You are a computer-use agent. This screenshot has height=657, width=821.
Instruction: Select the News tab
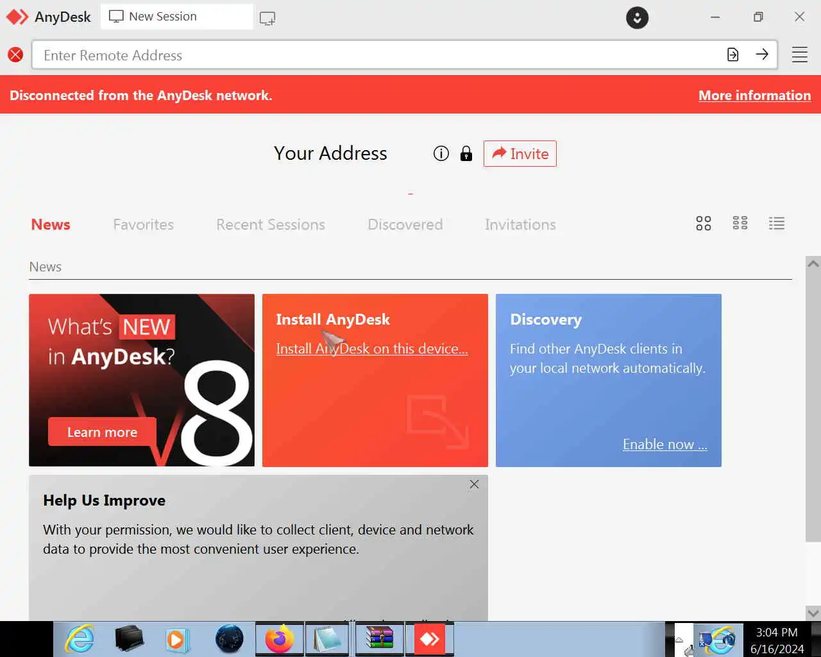point(51,225)
